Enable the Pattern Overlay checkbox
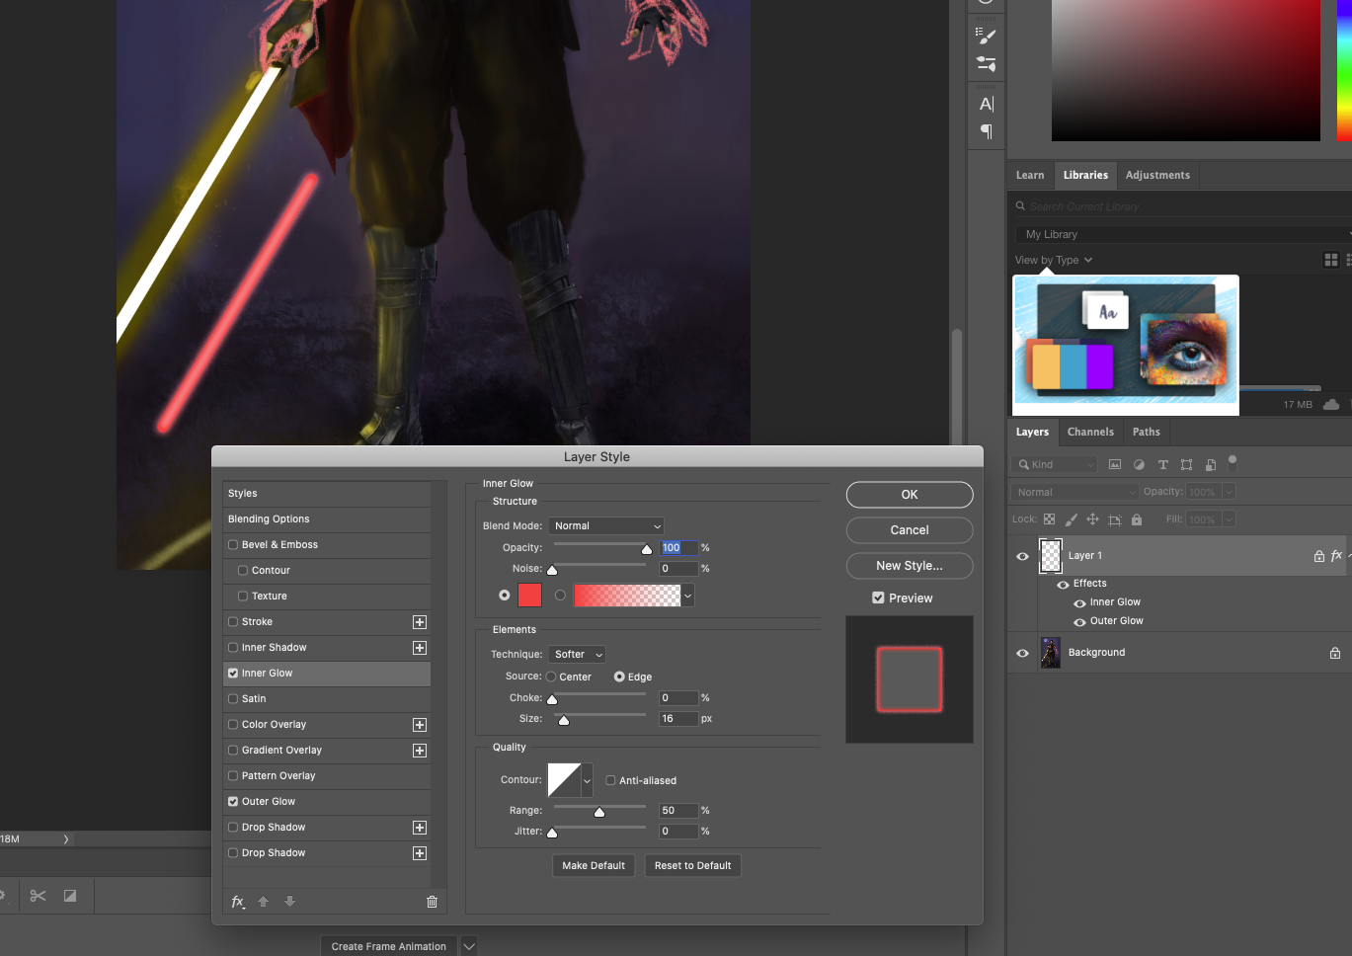The width and height of the screenshot is (1352, 956). click(x=233, y=776)
